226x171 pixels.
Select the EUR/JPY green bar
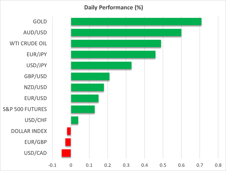pyautogui.click(x=113, y=54)
